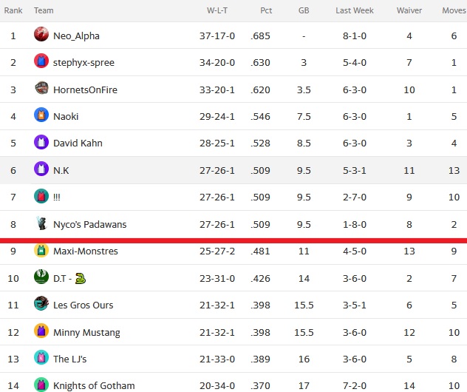Open the Neo_Alpha team page
This screenshot has height=392, width=467.
[x=76, y=36]
